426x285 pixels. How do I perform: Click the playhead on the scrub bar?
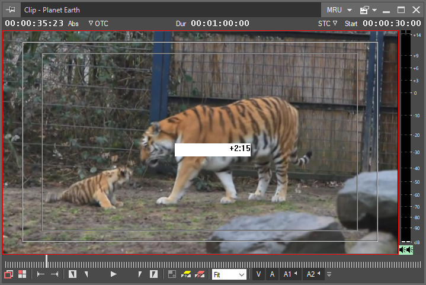46,261
